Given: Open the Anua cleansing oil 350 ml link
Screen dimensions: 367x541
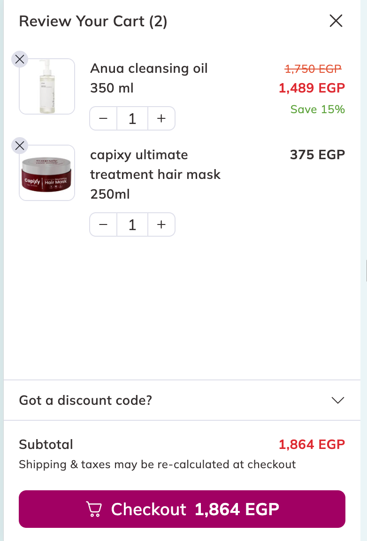Looking at the screenshot, I should pos(148,78).
